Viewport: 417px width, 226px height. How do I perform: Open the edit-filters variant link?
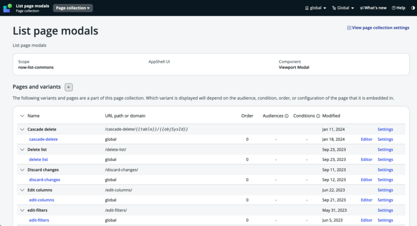click(x=39, y=220)
